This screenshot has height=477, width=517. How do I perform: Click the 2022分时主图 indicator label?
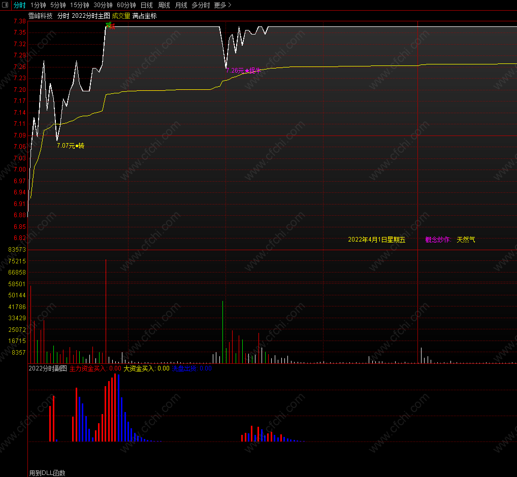tap(91, 16)
